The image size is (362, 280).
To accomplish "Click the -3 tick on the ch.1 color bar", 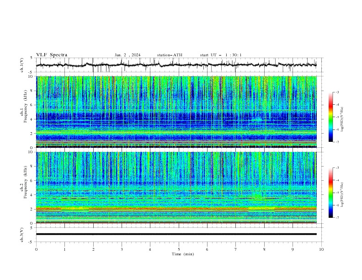I will point(337,92).
